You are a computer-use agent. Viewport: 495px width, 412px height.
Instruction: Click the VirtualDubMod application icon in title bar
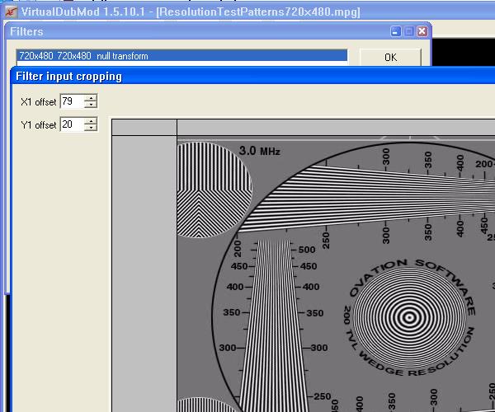(x=11, y=12)
